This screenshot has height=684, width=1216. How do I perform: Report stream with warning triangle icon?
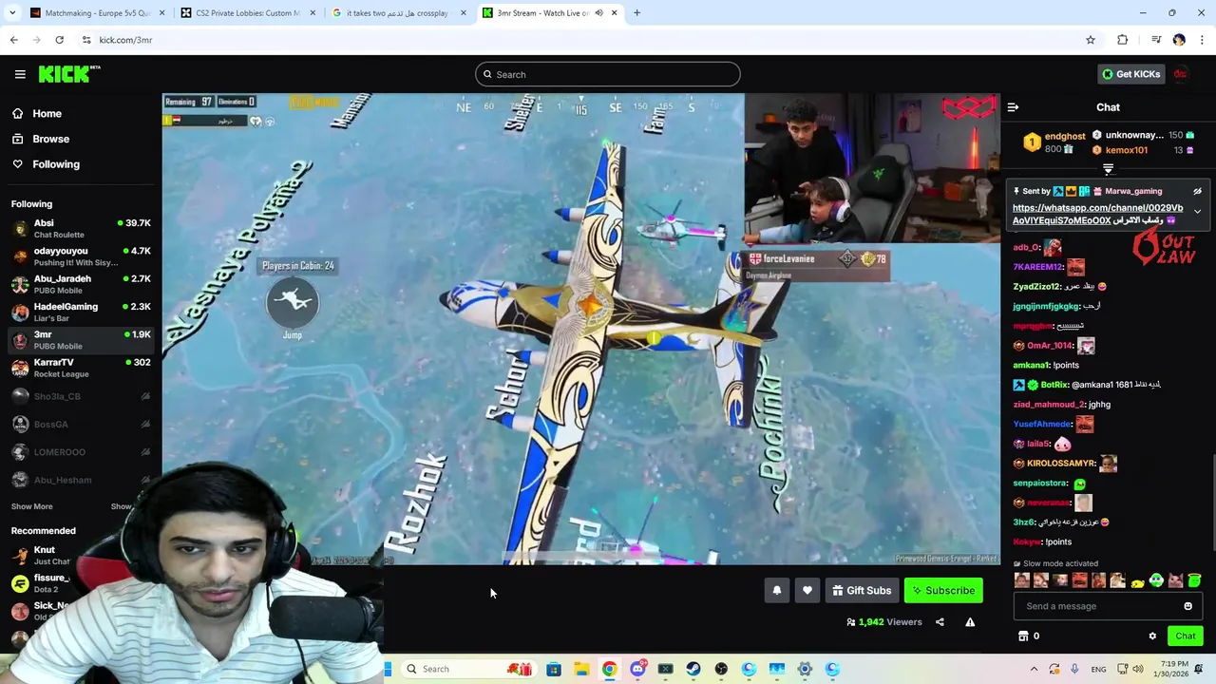[x=970, y=622]
